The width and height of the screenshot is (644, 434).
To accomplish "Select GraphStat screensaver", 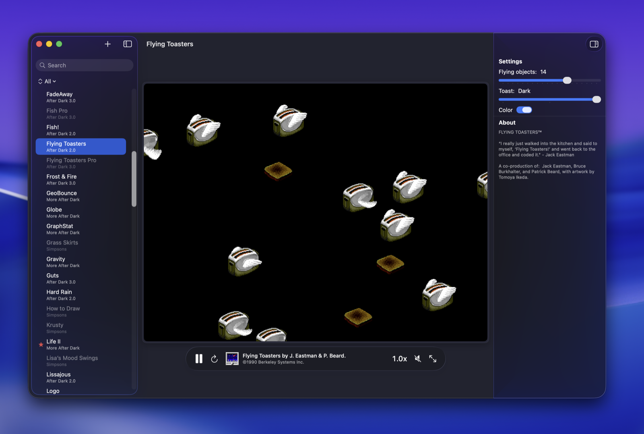I will coord(81,229).
